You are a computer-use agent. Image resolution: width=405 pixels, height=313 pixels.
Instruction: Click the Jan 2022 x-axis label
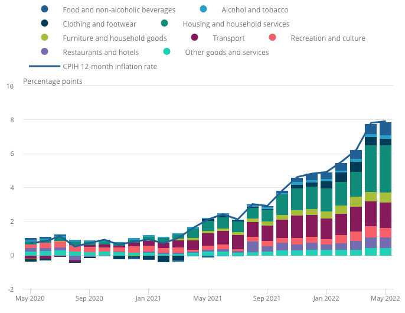coord(326,299)
